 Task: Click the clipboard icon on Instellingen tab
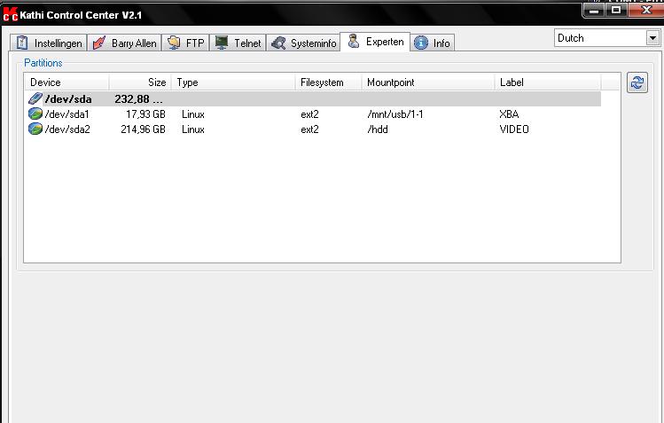tap(22, 43)
